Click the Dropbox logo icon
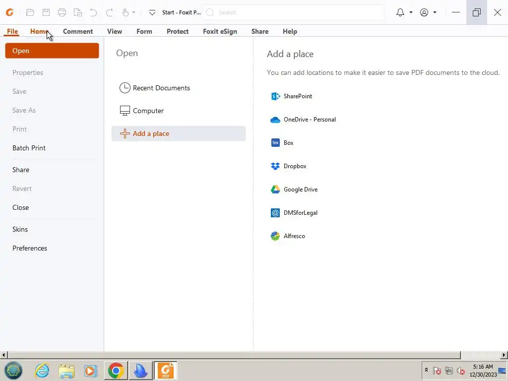 (x=275, y=166)
